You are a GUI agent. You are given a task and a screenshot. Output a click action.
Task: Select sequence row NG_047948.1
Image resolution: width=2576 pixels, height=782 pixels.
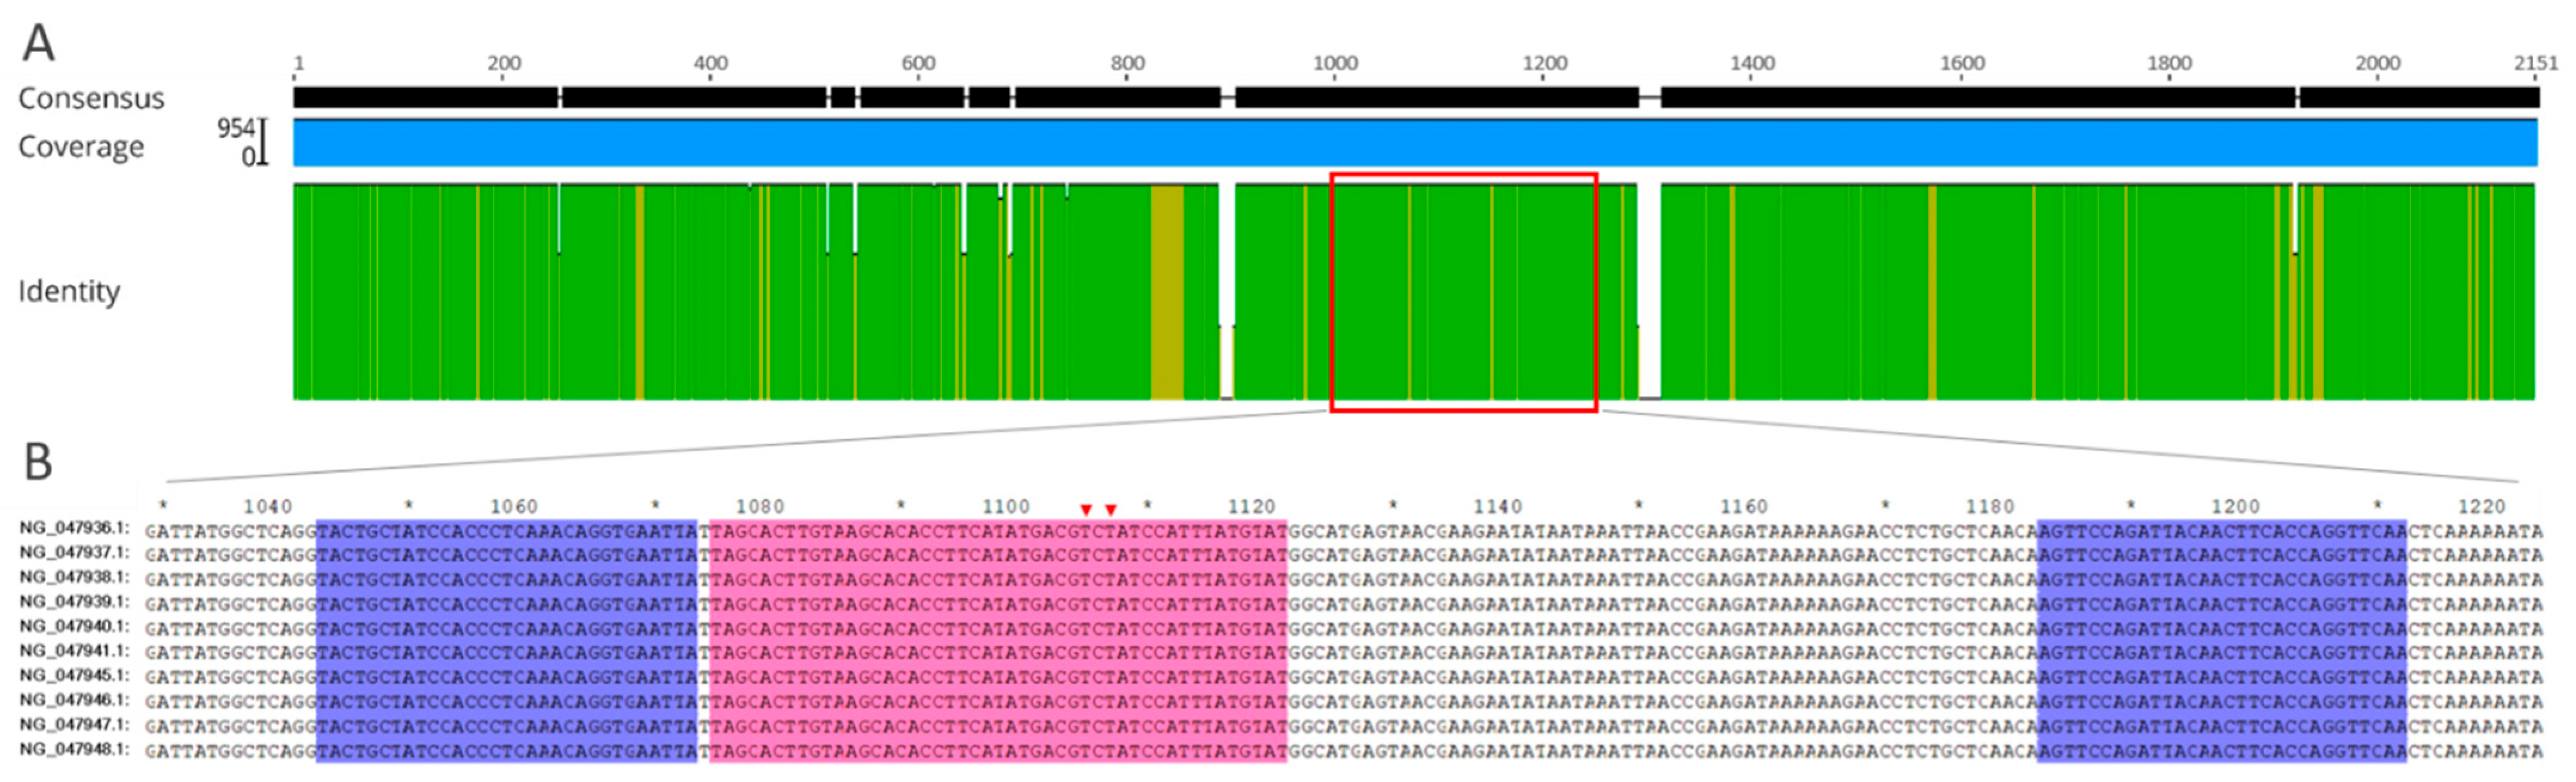pos(74,749)
